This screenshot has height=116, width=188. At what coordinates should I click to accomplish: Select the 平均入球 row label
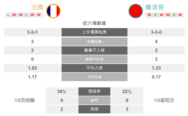(x=95, y=68)
